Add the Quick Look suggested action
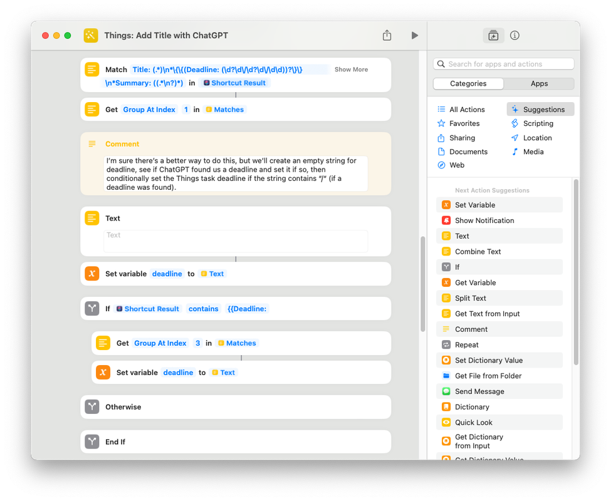 (499, 423)
